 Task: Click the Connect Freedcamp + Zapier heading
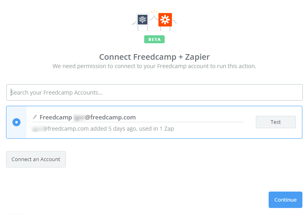tap(154, 57)
